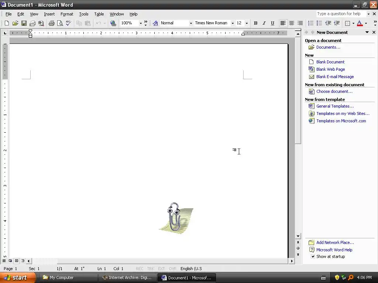Open the Tools menu
Image resolution: width=378 pixels, height=283 pixels.
(84, 14)
